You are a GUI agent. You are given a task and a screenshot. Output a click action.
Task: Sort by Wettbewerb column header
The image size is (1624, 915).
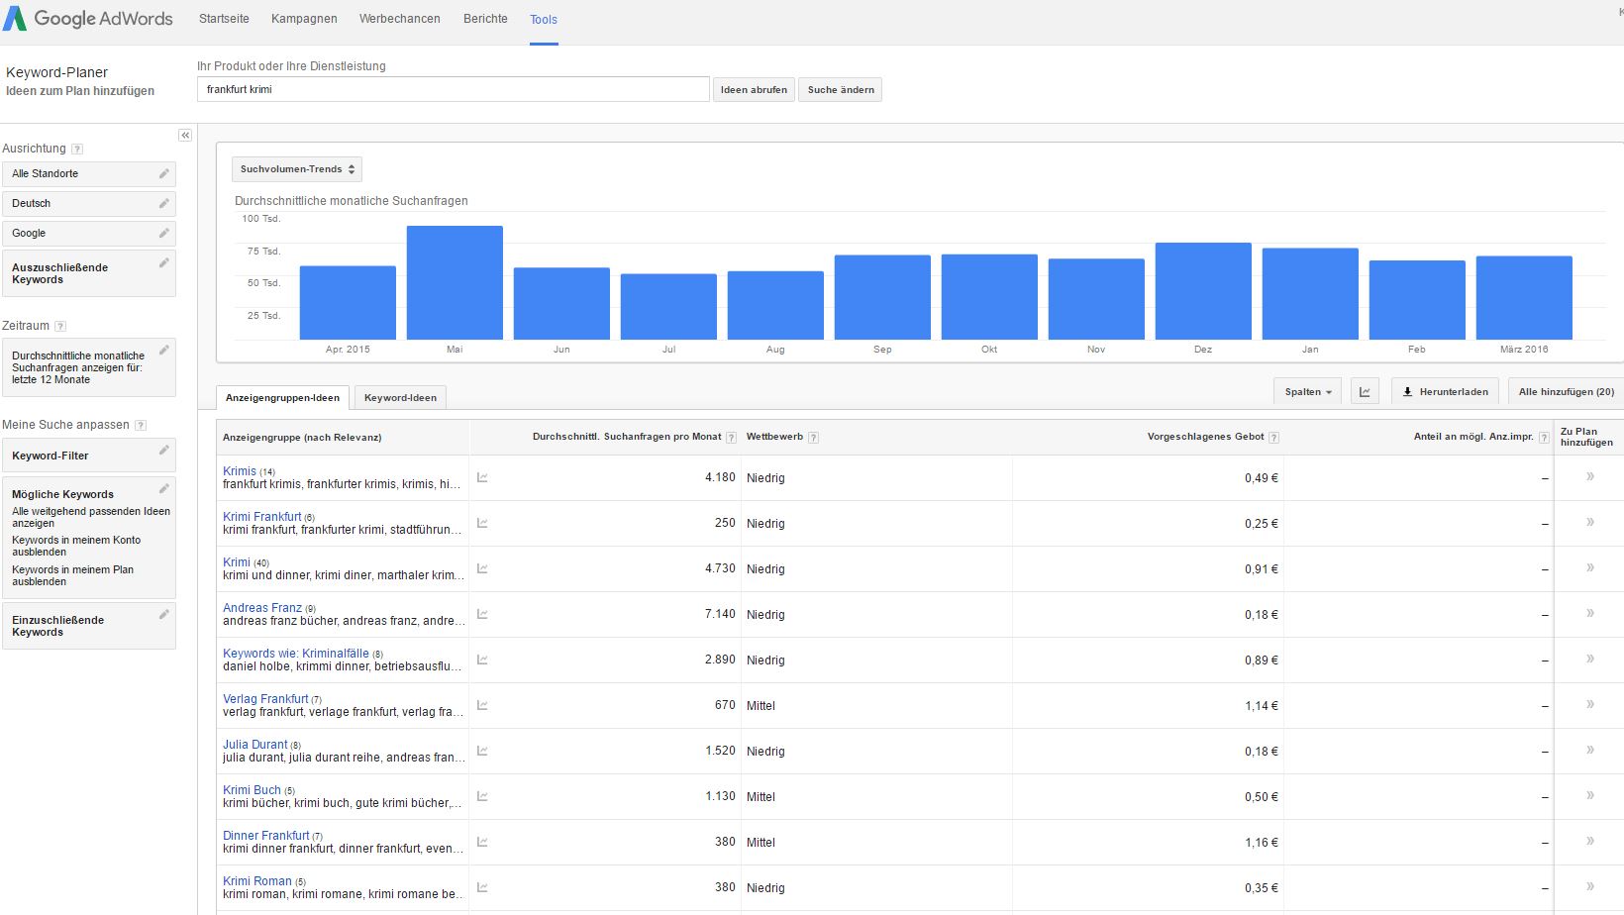click(x=774, y=437)
